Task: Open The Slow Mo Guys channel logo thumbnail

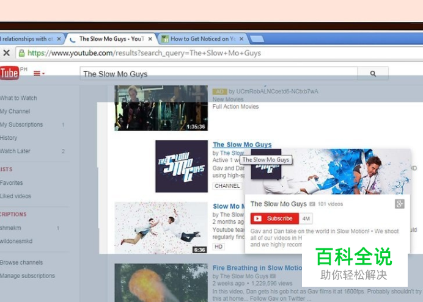Action: pos(182,167)
